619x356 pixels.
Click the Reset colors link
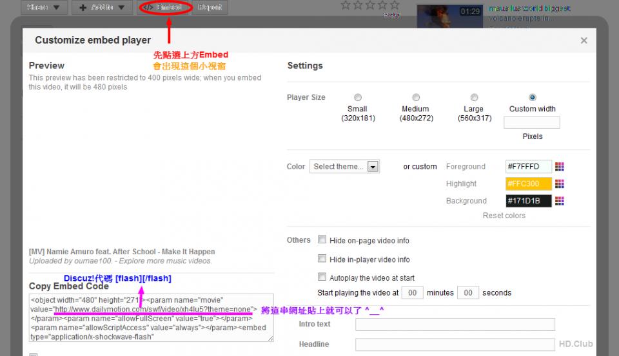[x=504, y=216]
